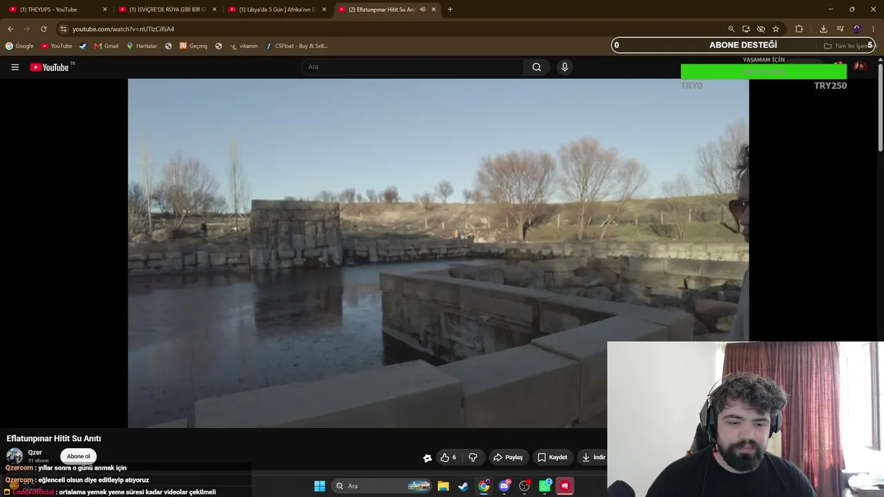Open the YouTube guide hamburger menu
Screen dimensions: 884x497
click(15, 67)
